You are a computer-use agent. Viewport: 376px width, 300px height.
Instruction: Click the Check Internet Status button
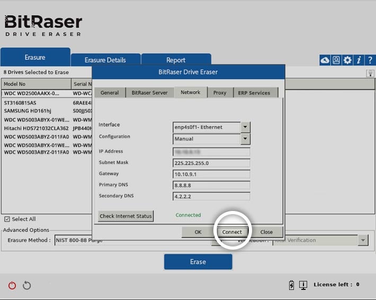[126, 216]
